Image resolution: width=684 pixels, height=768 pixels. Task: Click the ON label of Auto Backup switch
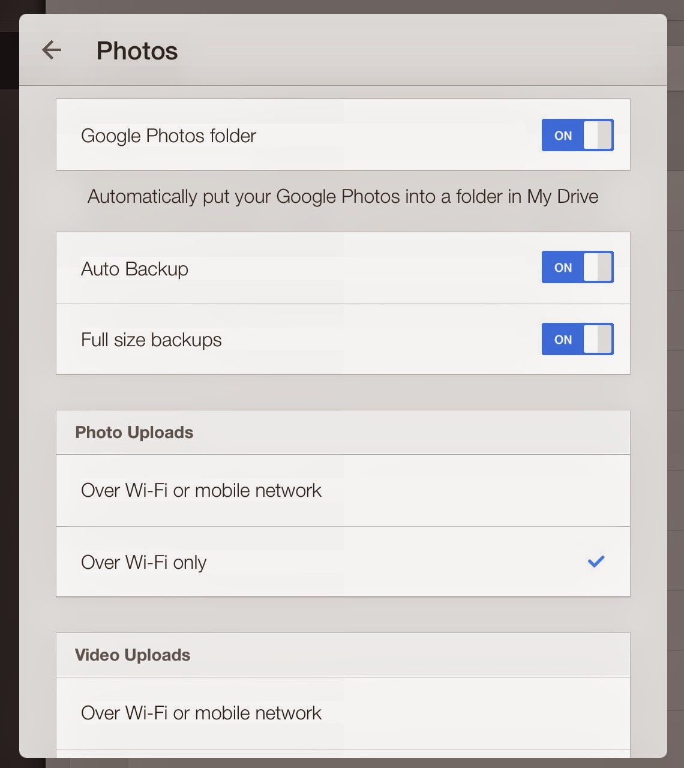(x=563, y=268)
